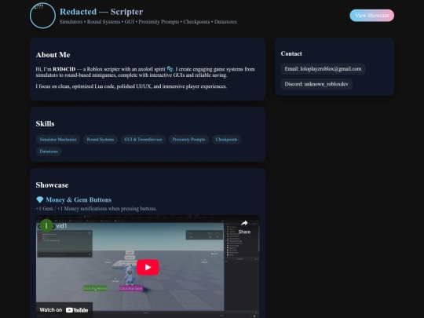Click the green channel avatar on video

pos(46,226)
